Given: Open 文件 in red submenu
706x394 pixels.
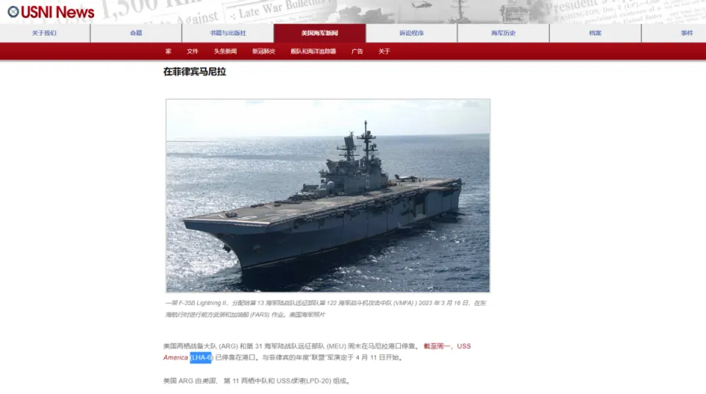Looking at the screenshot, I should (192, 51).
